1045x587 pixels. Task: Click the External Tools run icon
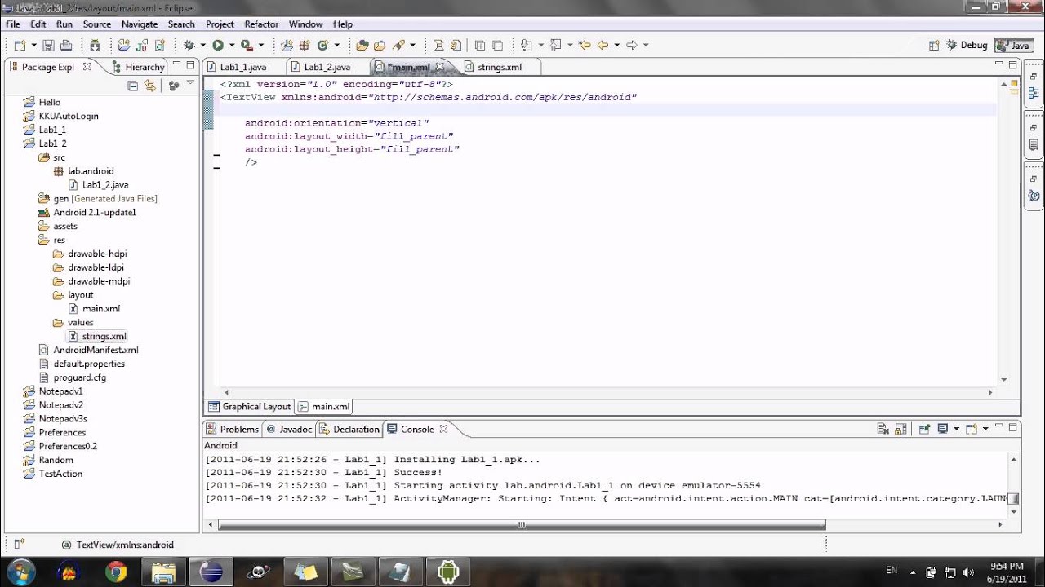coord(247,46)
